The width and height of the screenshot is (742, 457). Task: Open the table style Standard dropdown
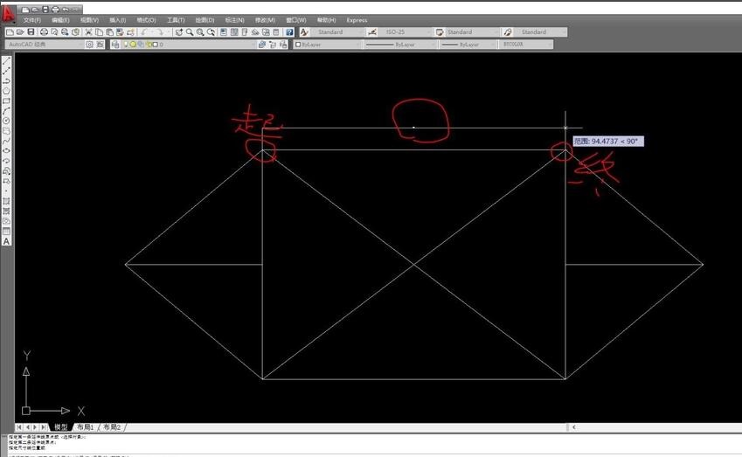click(x=472, y=32)
